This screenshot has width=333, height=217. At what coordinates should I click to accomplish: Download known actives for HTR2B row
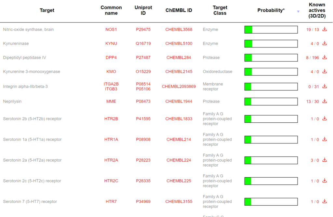[x=324, y=118]
